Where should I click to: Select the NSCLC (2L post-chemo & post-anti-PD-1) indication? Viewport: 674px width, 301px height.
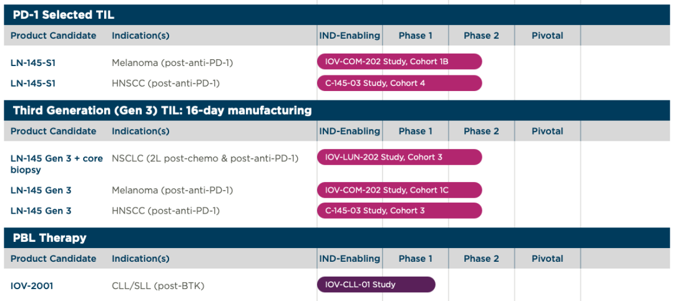[205, 158]
